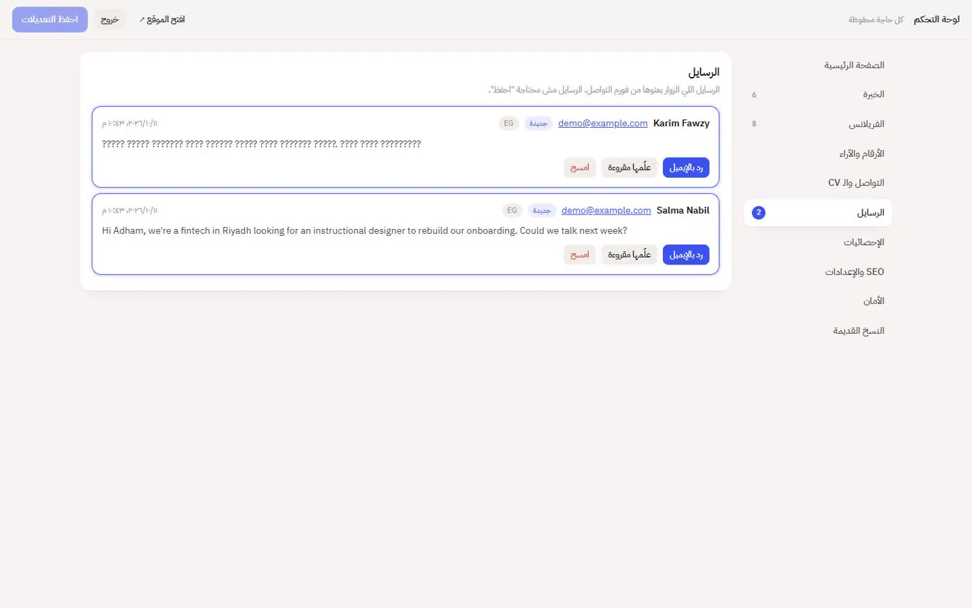The image size is (972, 608).
Task: Click the timestamp on Salma Nabil's message
Action: point(130,210)
